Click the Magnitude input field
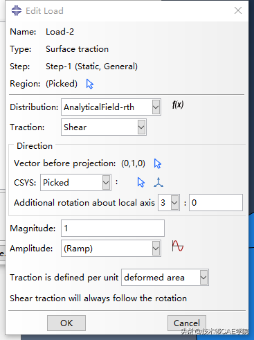Viewport: 254px width, 340px height. click(x=113, y=229)
